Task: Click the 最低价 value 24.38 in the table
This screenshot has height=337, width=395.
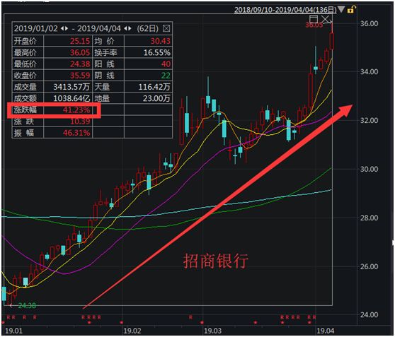Action: (79, 64)
